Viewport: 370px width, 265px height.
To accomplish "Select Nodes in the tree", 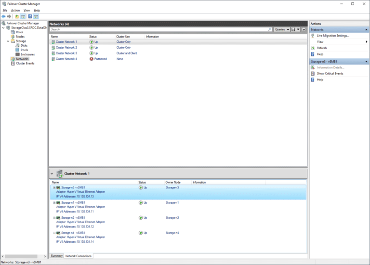I will click(x=20, y=37).
